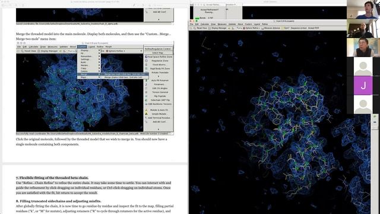Click Refine/Regularize Control header in tutorial screenshot
The width and height of the screenshot is (380, 214).
158,49
